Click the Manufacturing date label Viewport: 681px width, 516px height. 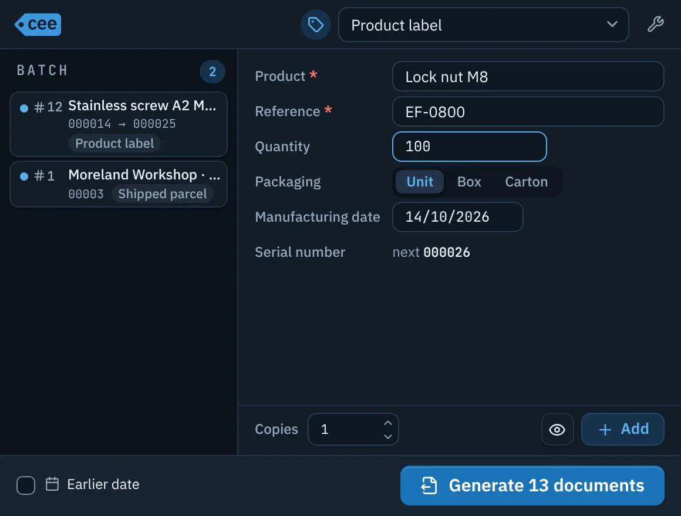318,217
